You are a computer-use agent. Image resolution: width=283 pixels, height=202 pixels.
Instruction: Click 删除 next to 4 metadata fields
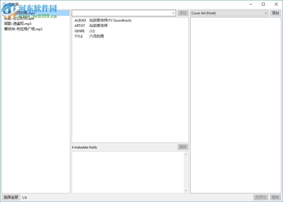tap(183, 147)
